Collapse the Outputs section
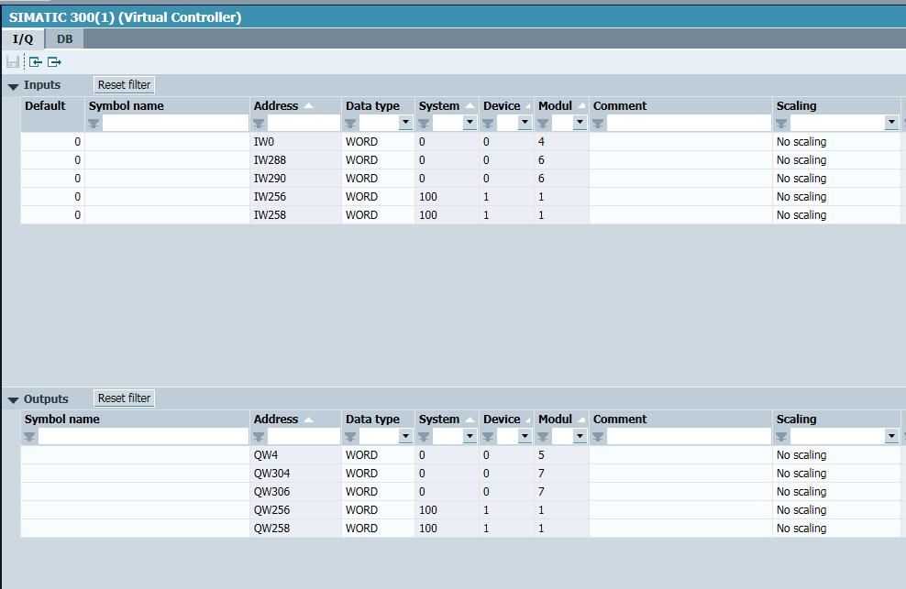This screenshot has width=906, height=589. (x=13, y=399)
